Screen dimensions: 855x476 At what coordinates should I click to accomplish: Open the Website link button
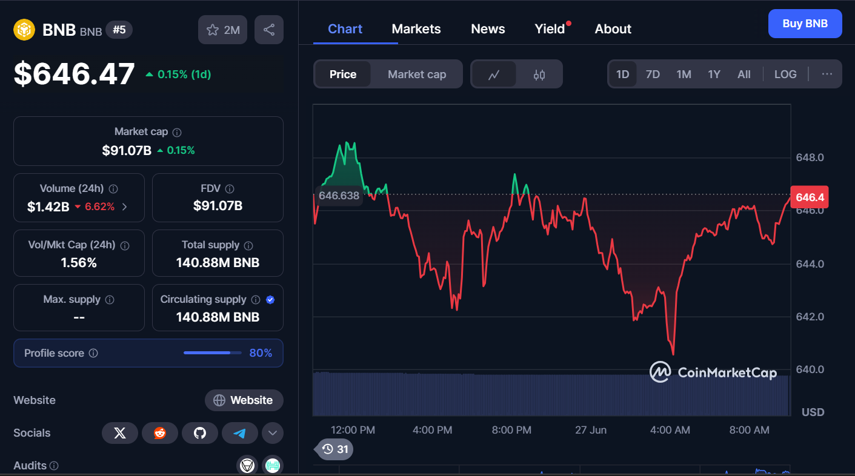point(244,400)
